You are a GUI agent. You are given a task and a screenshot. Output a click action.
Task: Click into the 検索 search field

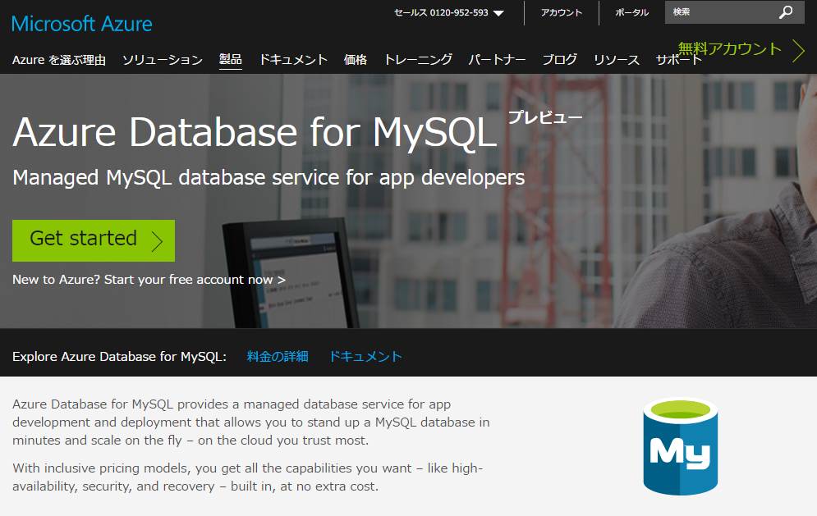718,12
